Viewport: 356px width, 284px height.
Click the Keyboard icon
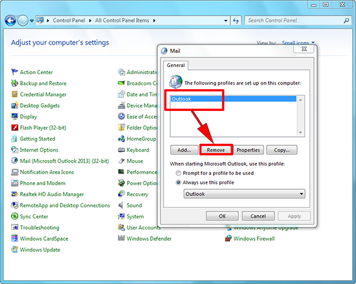(x=122, y=150)
